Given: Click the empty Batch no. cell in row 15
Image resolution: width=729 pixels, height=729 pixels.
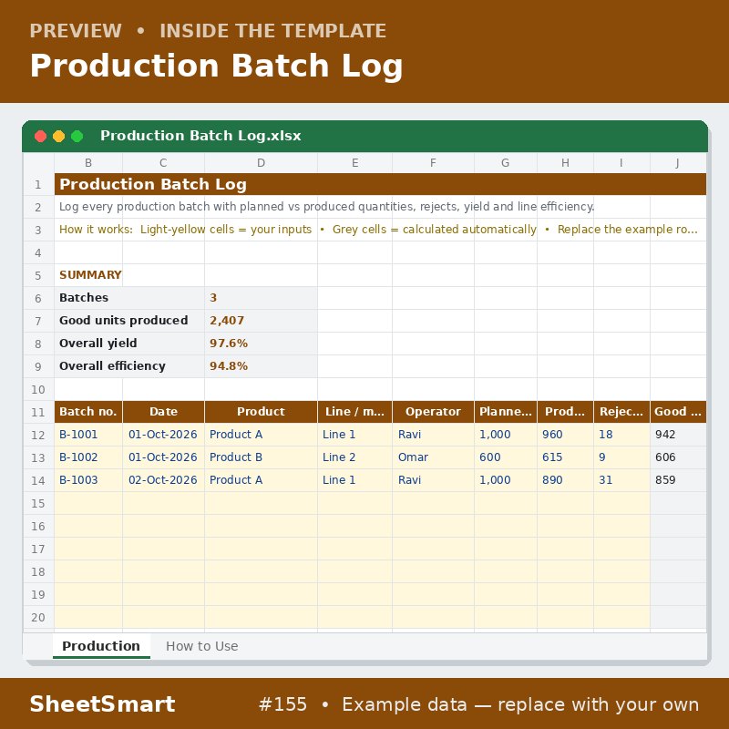Looking at the screenshot, I should pyautogui.click(x=88, y=504).
